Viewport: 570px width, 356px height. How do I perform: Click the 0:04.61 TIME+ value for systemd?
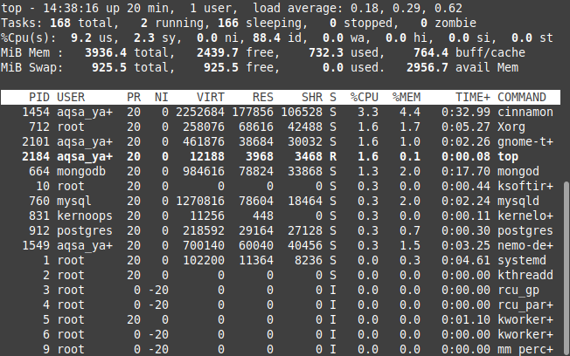click(466, 261)
